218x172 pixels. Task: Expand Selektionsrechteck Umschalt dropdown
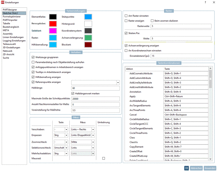point(66,148)
